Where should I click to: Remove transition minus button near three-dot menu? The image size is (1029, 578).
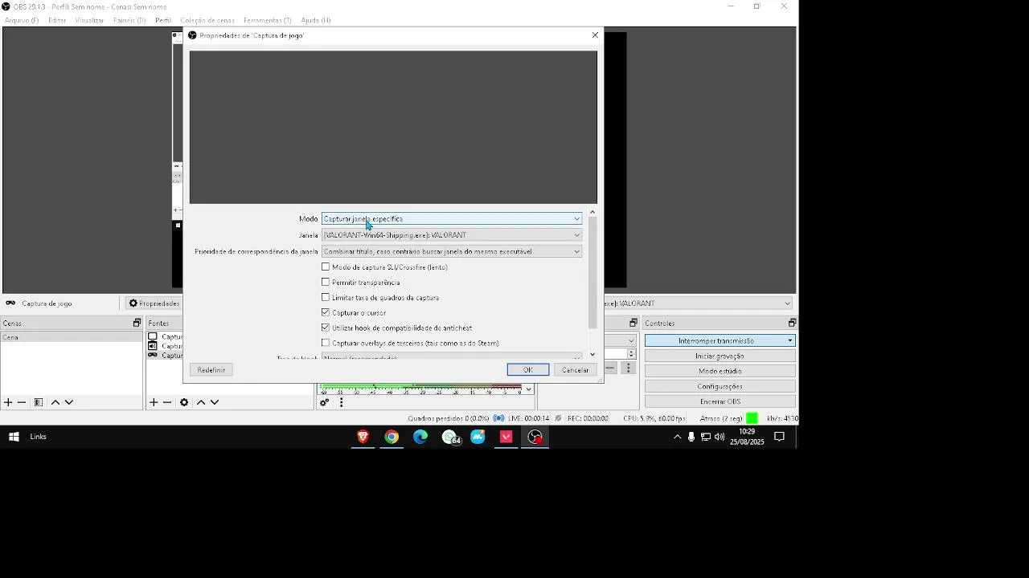tap(611, 368)
